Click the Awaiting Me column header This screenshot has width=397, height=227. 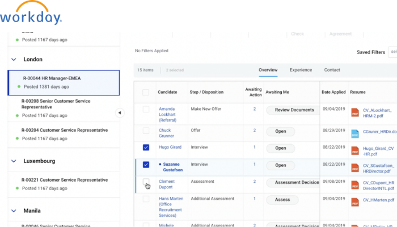coord(277,92)
